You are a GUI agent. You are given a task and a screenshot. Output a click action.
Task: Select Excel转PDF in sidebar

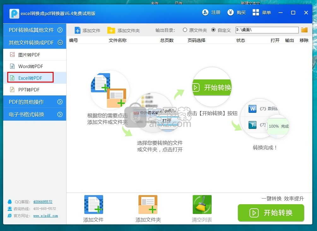[x=35, y=78]
